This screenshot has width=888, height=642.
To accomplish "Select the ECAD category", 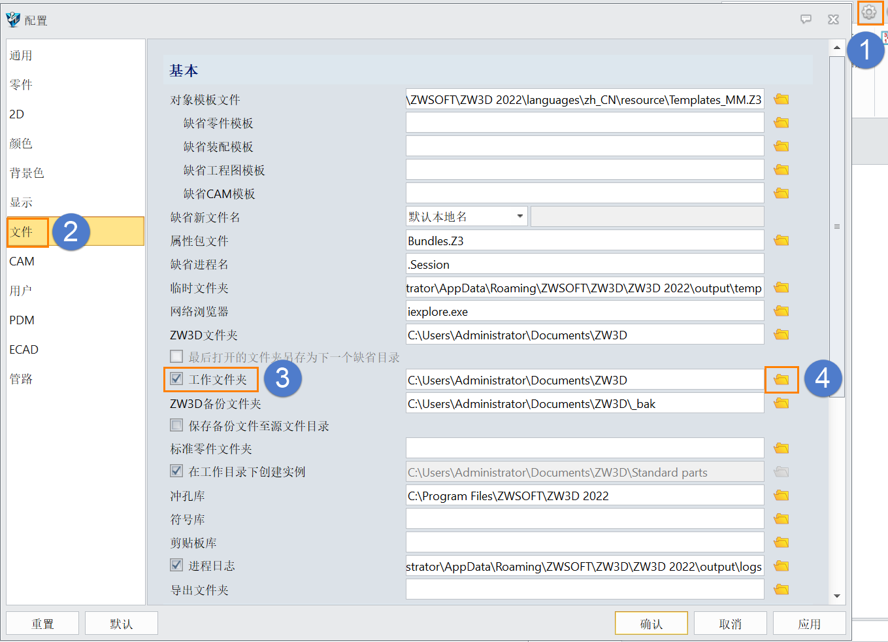I will [x=76, y=350].
